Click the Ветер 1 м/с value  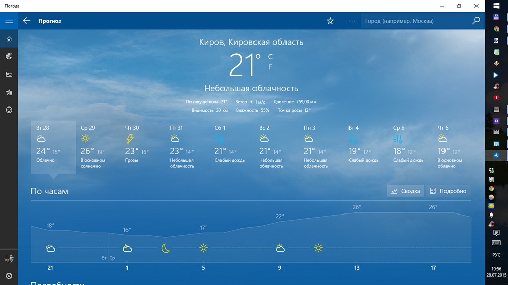pos(250,102)
